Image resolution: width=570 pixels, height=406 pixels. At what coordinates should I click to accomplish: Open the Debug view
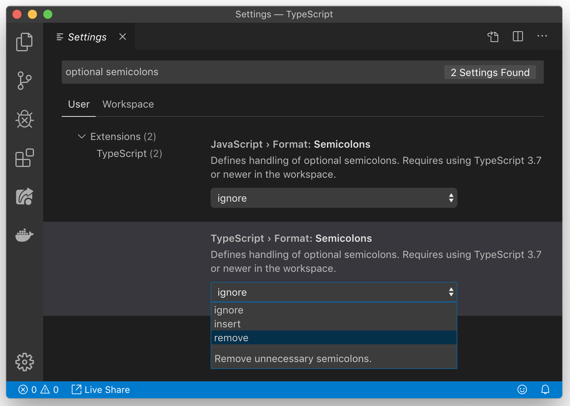(24, 119)
